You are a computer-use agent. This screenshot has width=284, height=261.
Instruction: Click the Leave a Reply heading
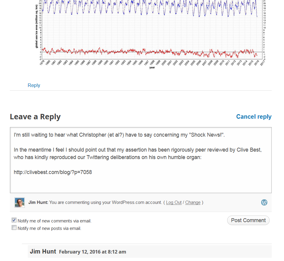[x=35, y=117]
